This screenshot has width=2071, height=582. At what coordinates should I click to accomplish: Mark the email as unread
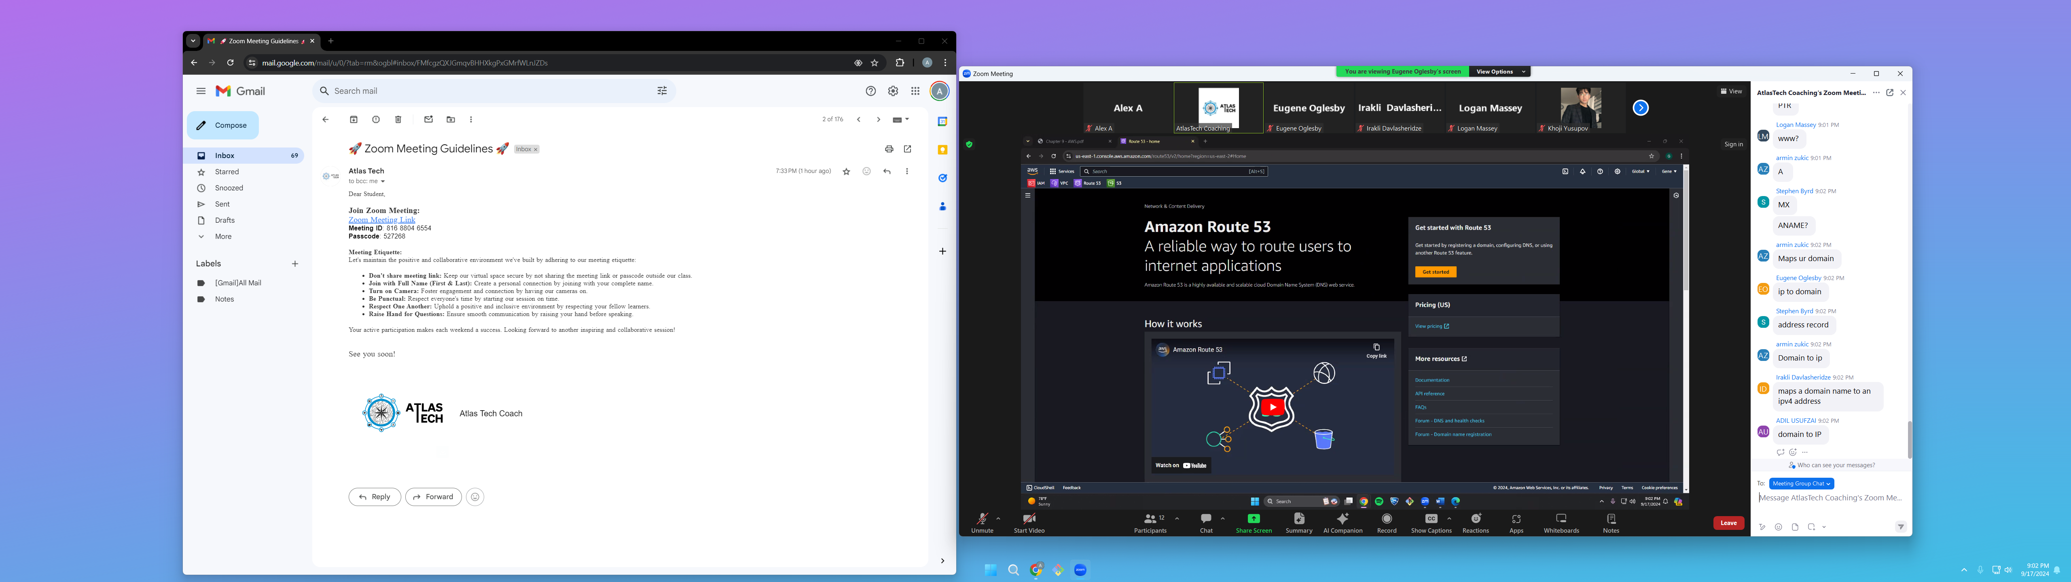[x=428, y=120]
